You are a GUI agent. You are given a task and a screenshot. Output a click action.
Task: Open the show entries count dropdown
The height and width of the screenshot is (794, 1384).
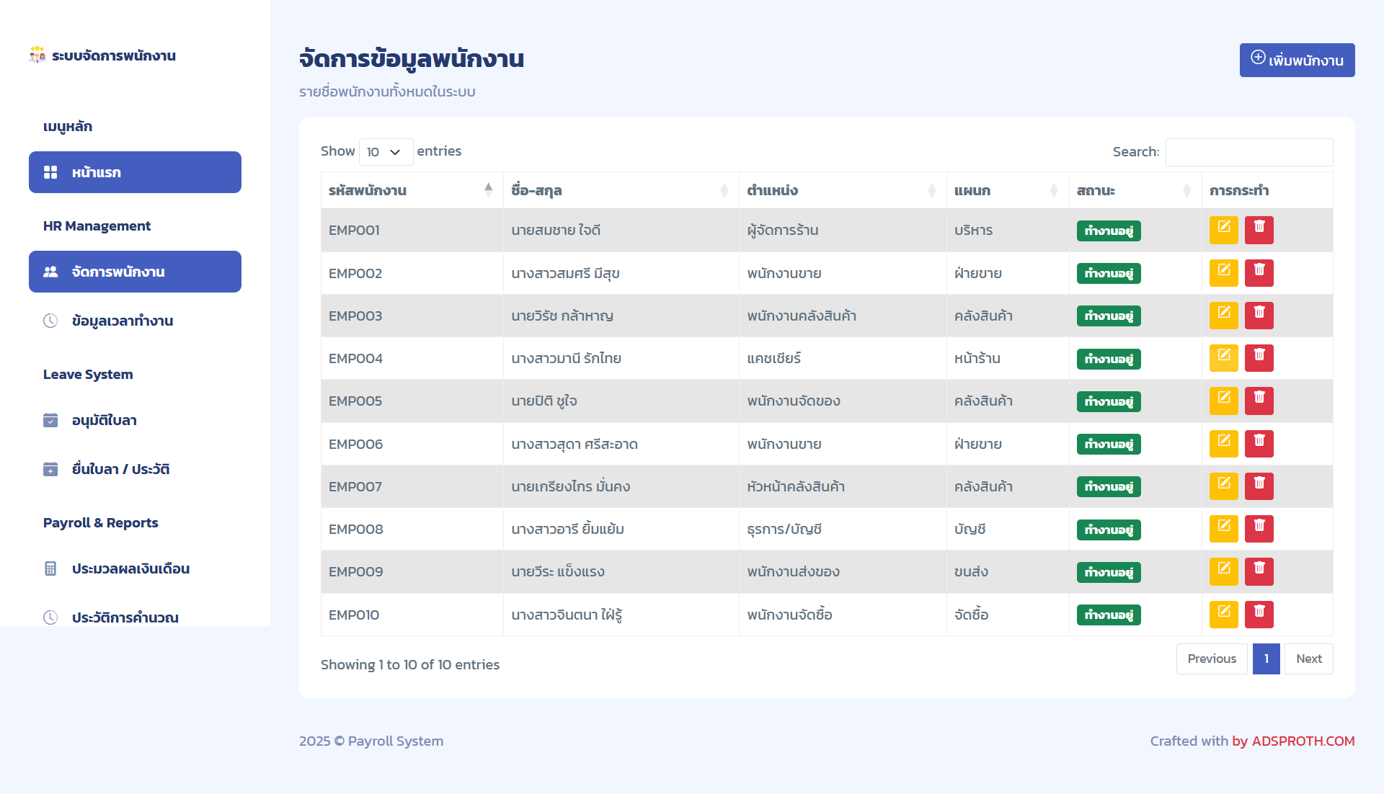[386, 152]
